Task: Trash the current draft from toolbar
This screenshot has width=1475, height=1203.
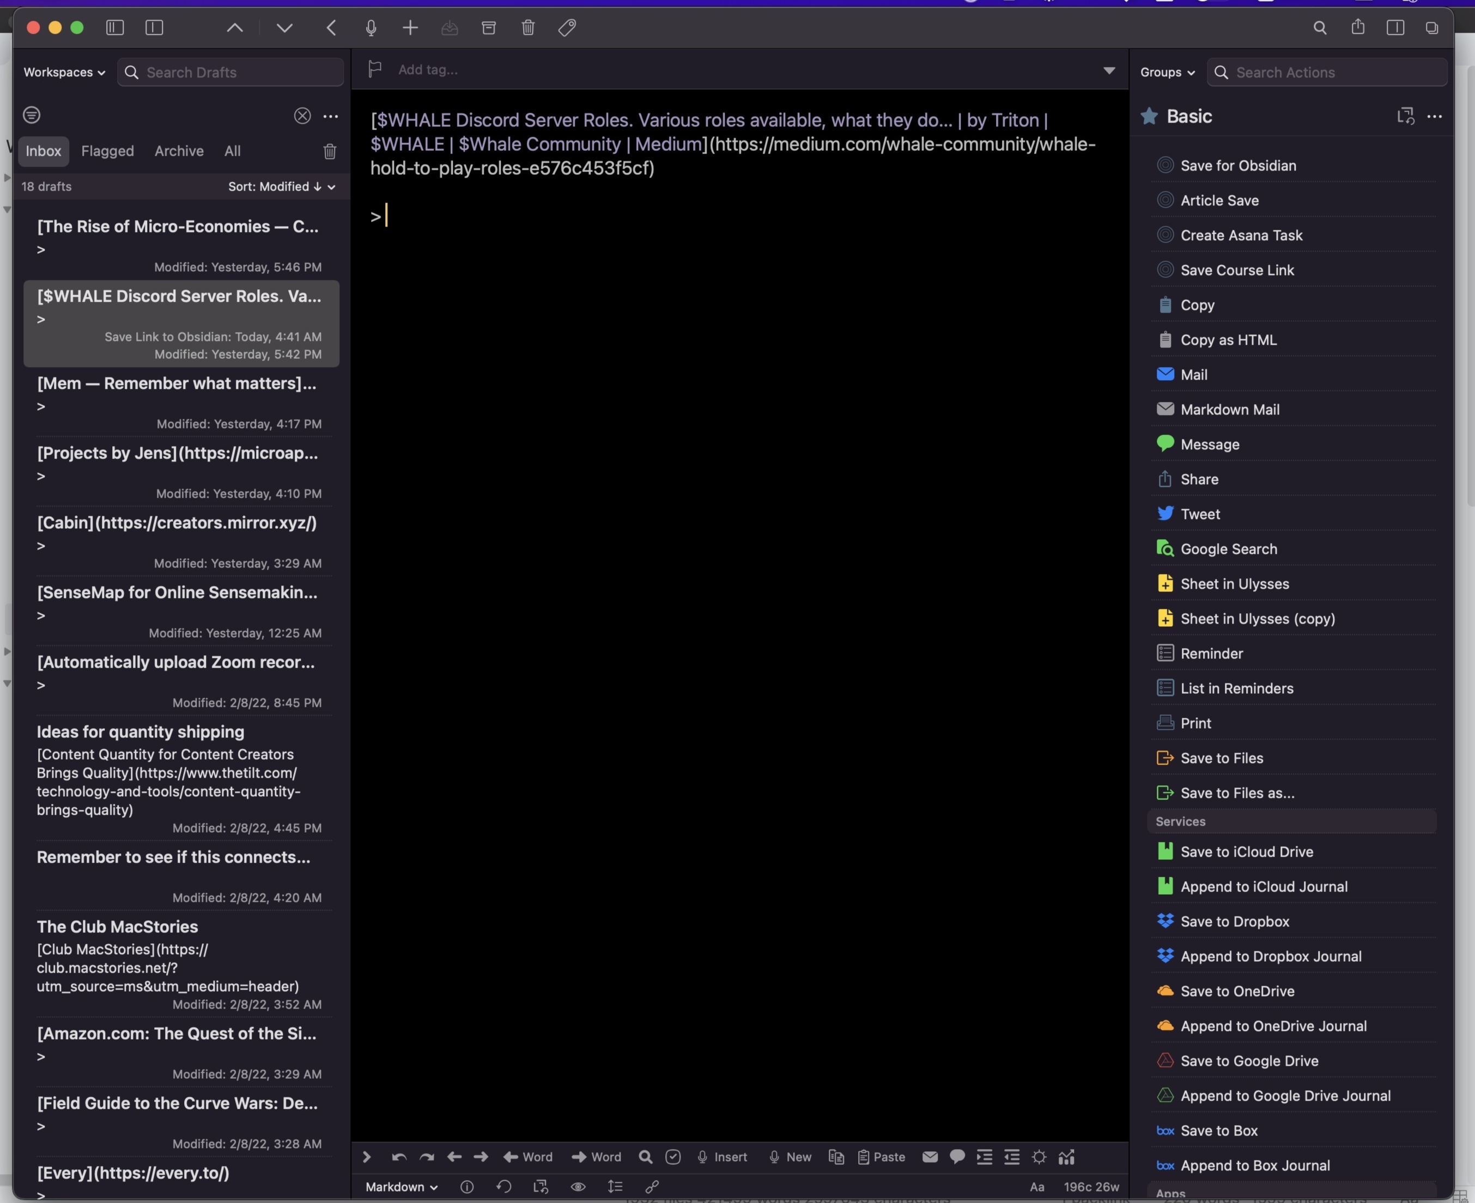Action: tap(529, 28)
